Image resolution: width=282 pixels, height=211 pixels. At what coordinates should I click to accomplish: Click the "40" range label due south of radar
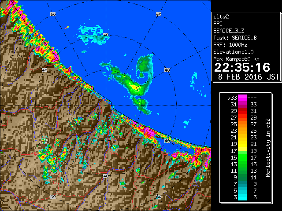tap(106, 176)
